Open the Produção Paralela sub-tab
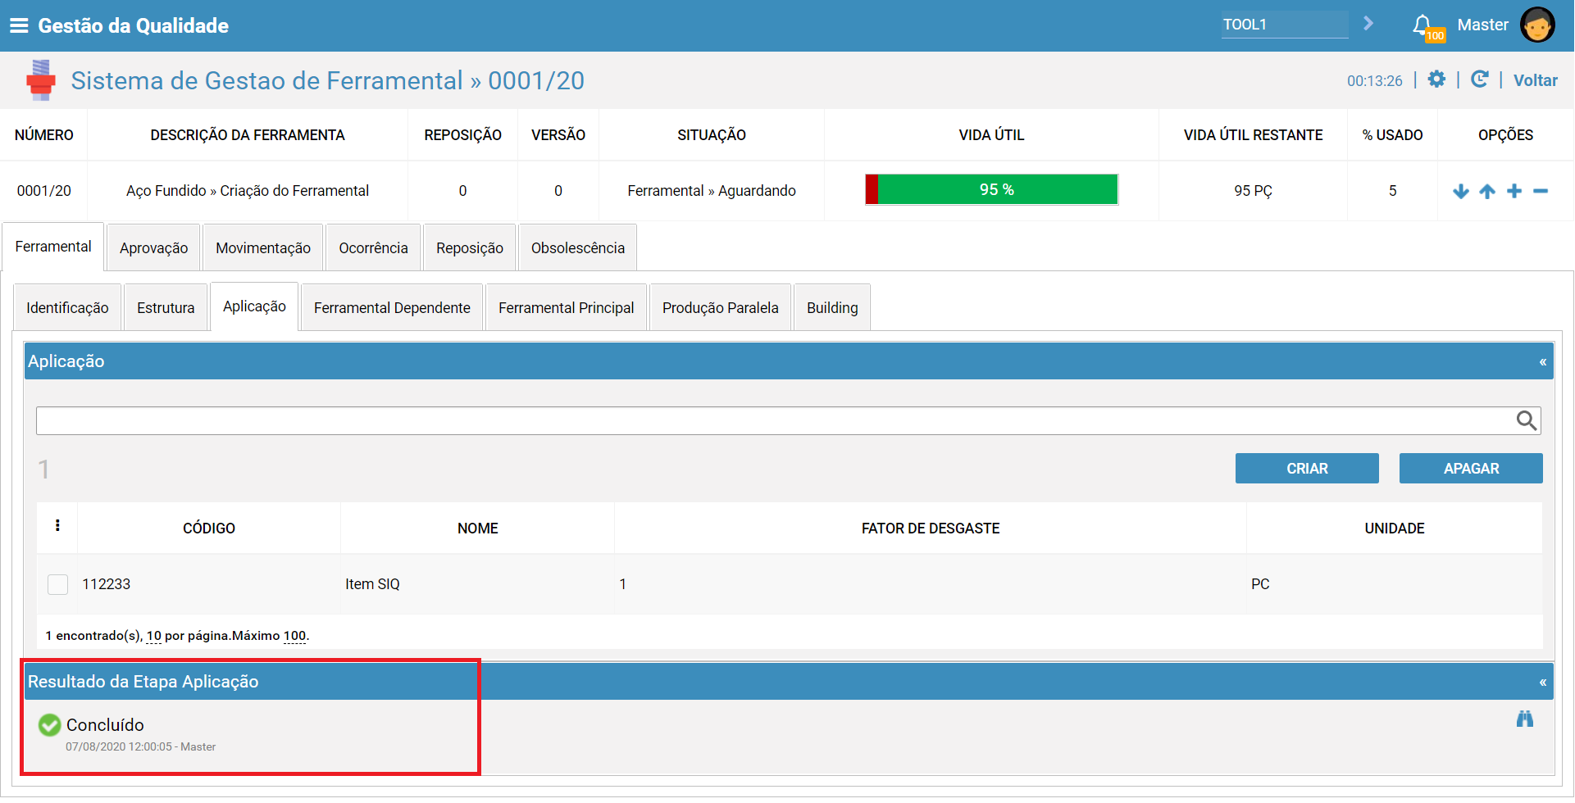Viewport: 1575px width, 803px height. (x=721, y=307)
